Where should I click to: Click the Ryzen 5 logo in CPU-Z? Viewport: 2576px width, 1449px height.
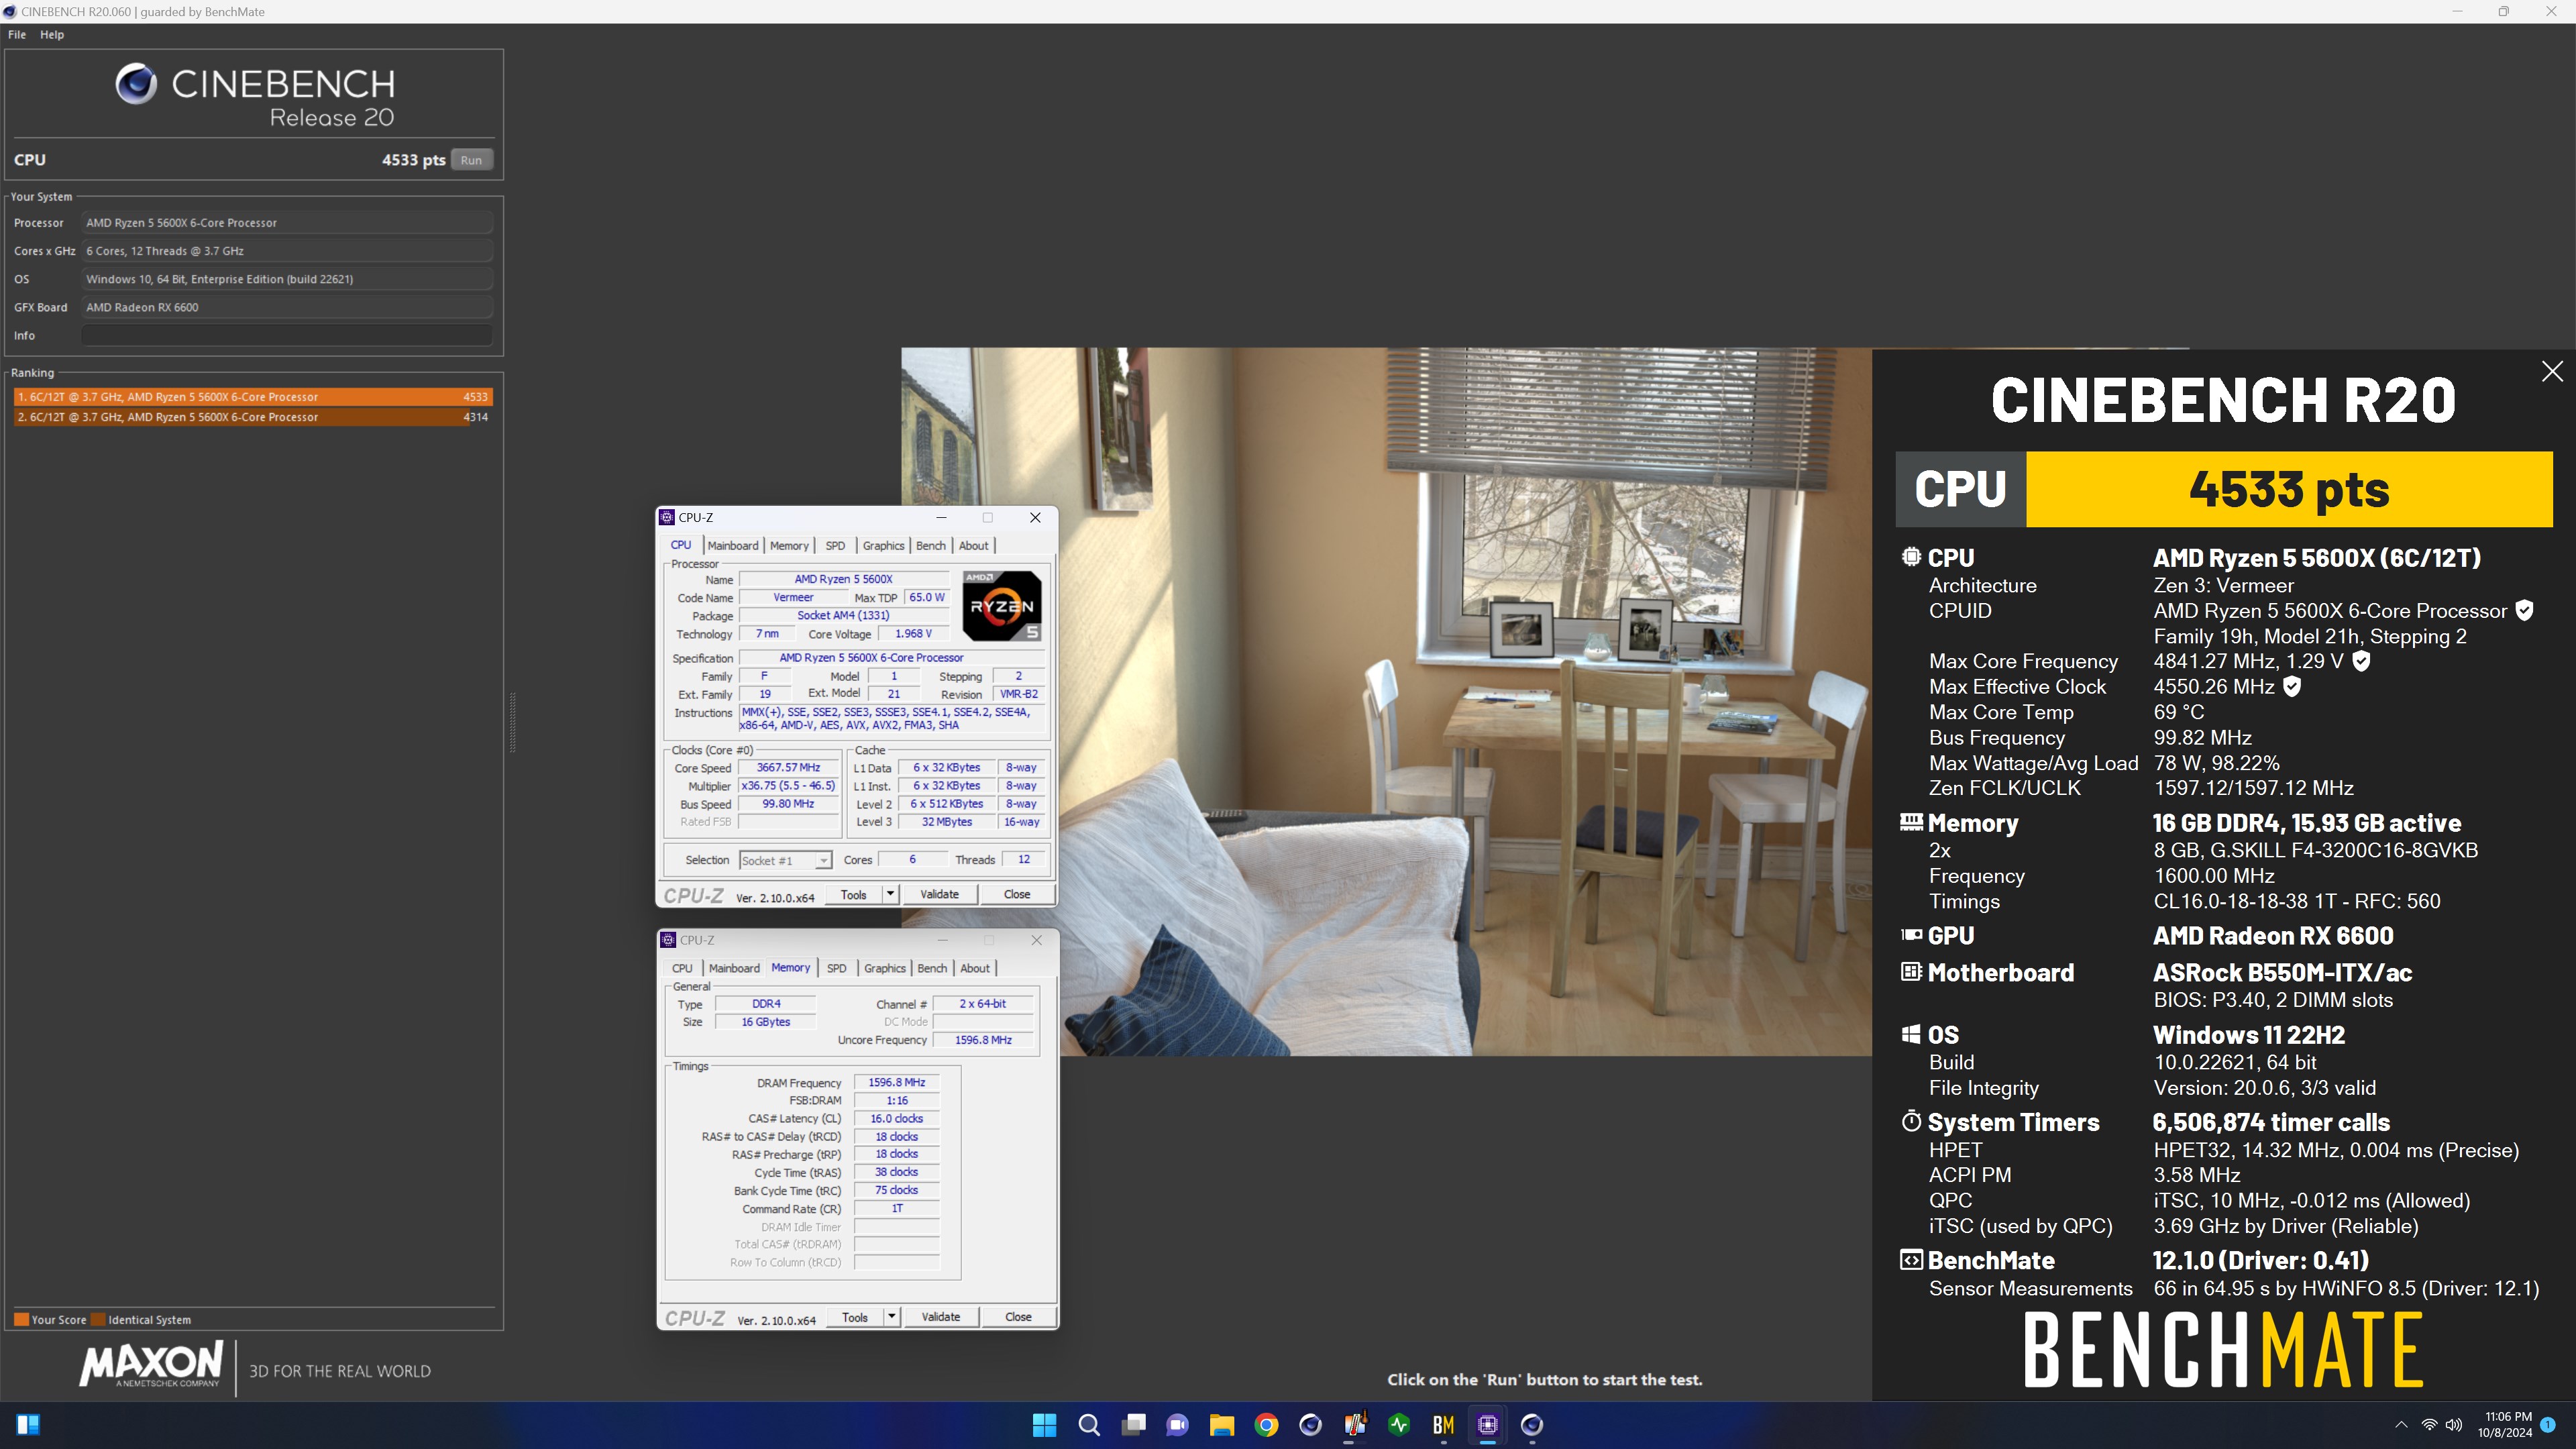1001,605
